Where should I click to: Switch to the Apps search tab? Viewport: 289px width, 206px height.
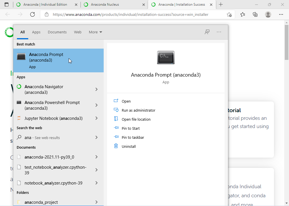point(36,32)
